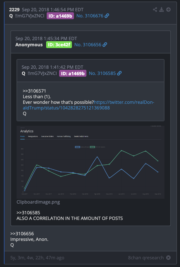The height and width of the screenshot is (267, 180).
Task: Click the ClipboardImage.png file name
Action: 38,202
